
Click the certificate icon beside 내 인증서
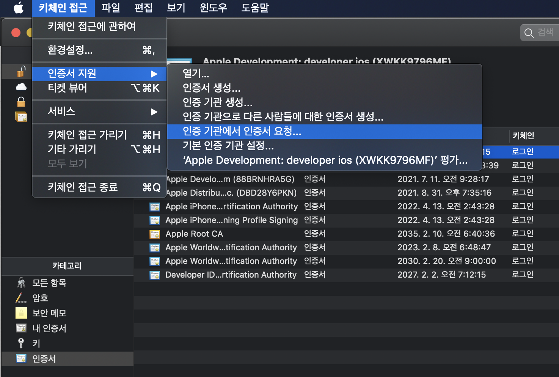(21, 328)
